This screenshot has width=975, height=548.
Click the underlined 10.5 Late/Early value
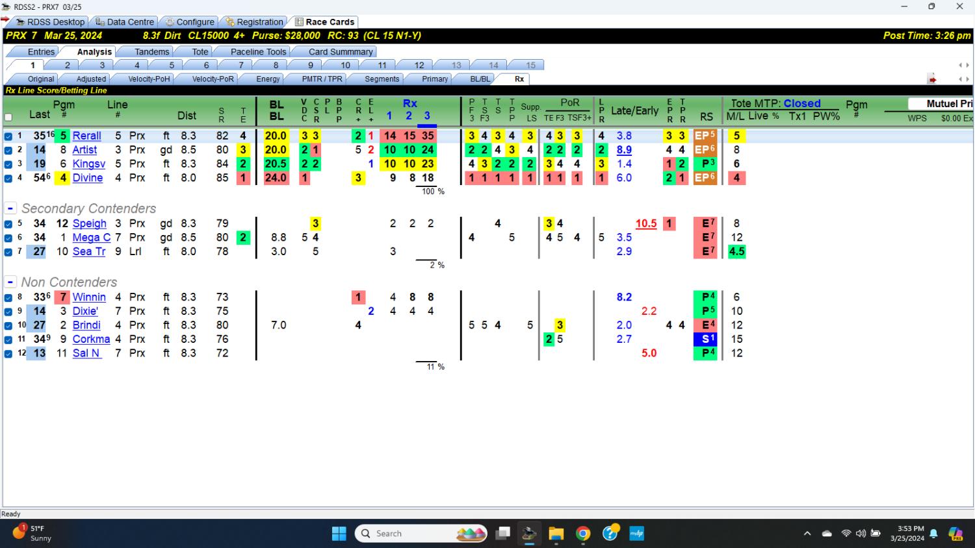[646, 223]
